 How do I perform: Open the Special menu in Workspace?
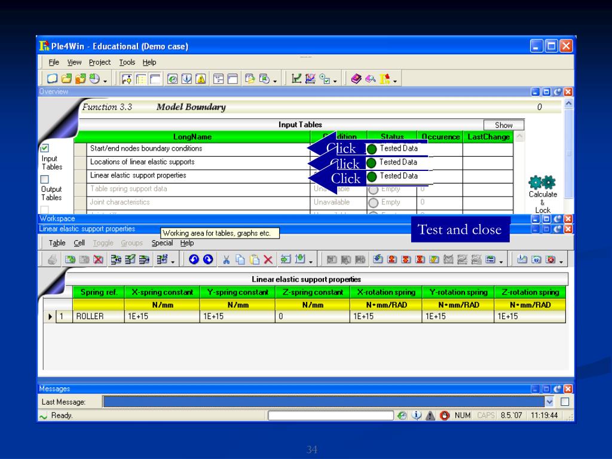point(163,243)
